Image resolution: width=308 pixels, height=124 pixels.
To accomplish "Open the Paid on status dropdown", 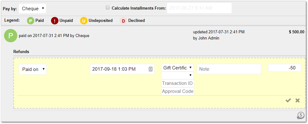I will pos(32,69).
